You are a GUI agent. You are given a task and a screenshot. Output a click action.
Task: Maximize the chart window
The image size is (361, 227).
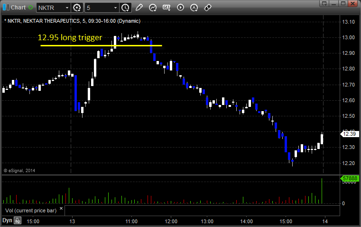click(343, 3)
